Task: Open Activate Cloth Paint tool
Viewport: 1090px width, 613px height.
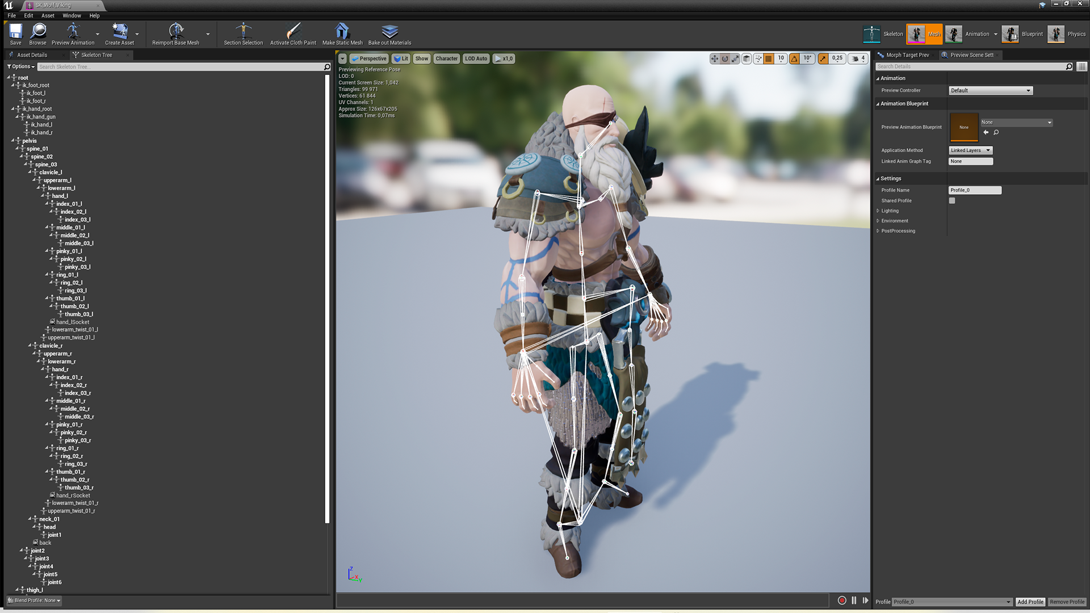Action: [292, 33]
